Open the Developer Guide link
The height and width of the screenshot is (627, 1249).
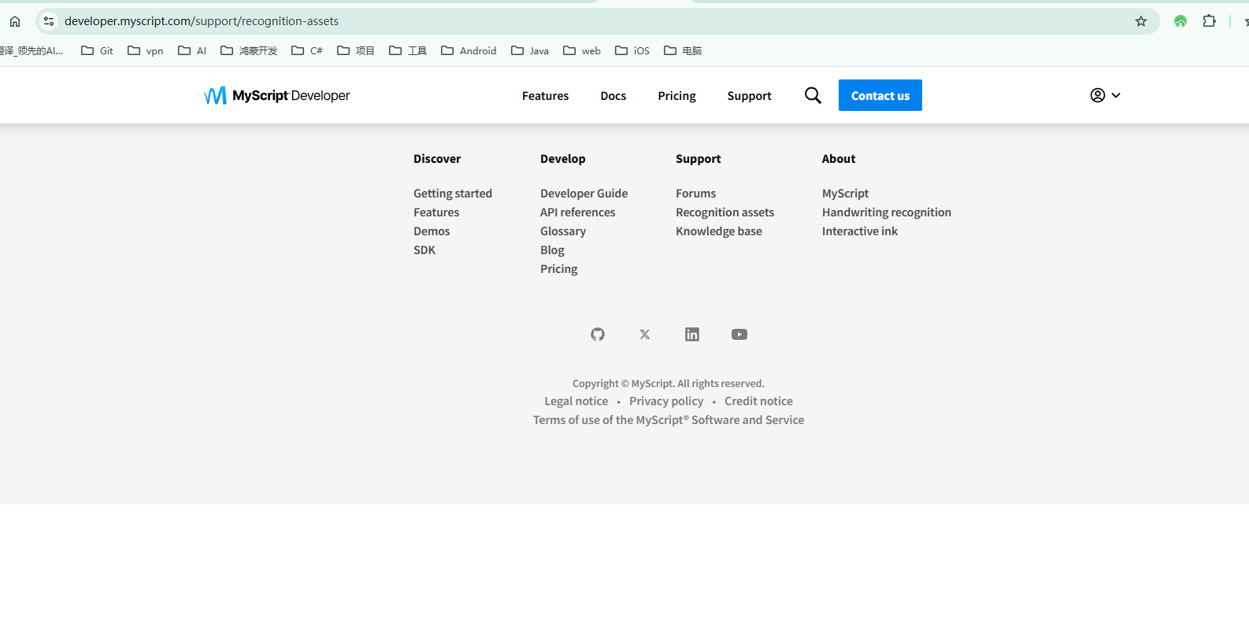click(584, 194)
